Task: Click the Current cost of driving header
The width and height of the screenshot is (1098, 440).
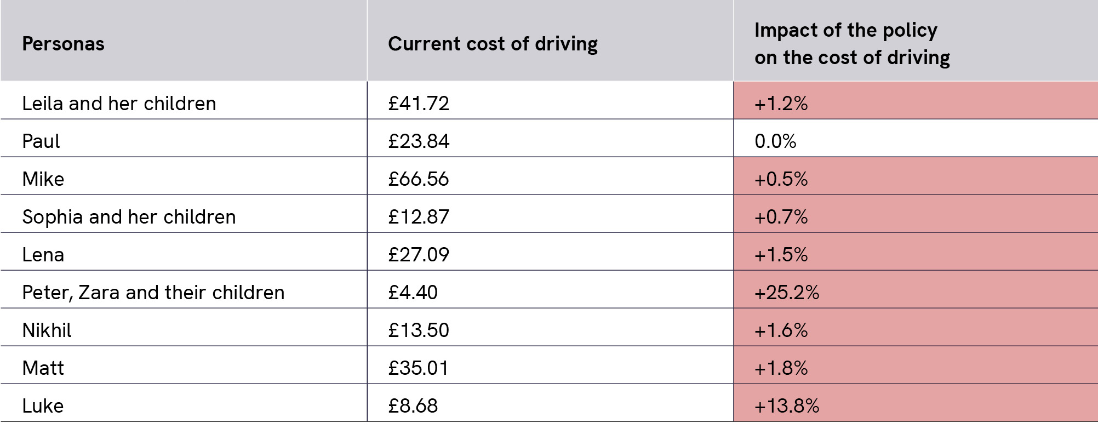Action: [493, 44]
